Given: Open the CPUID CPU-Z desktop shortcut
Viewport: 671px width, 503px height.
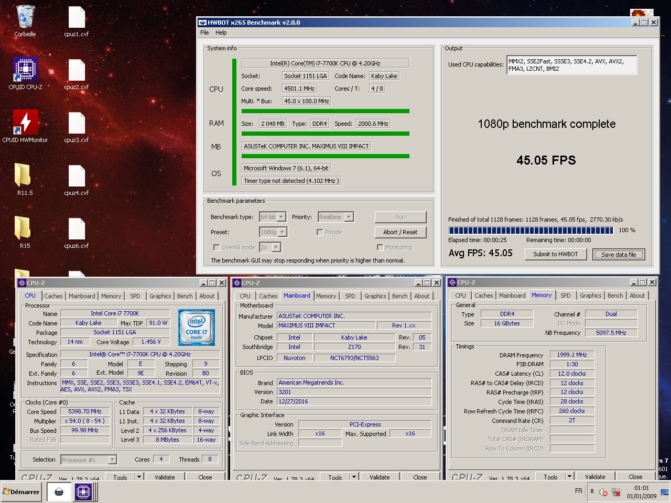Looking at the screenshot, I should (x=25, y=70).
